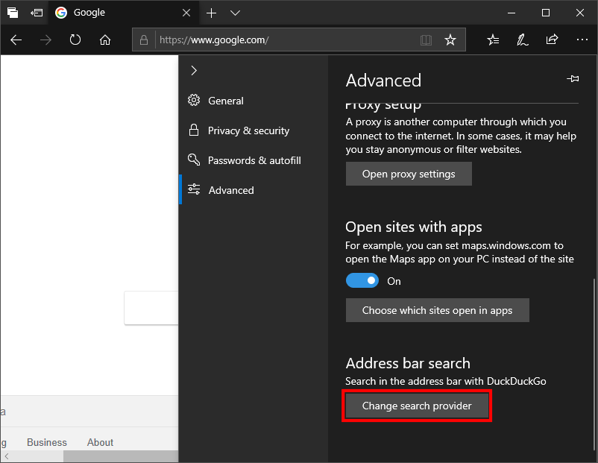Click Change search provider button
Screen dimensions: 598x463
[x=417, y=406]
